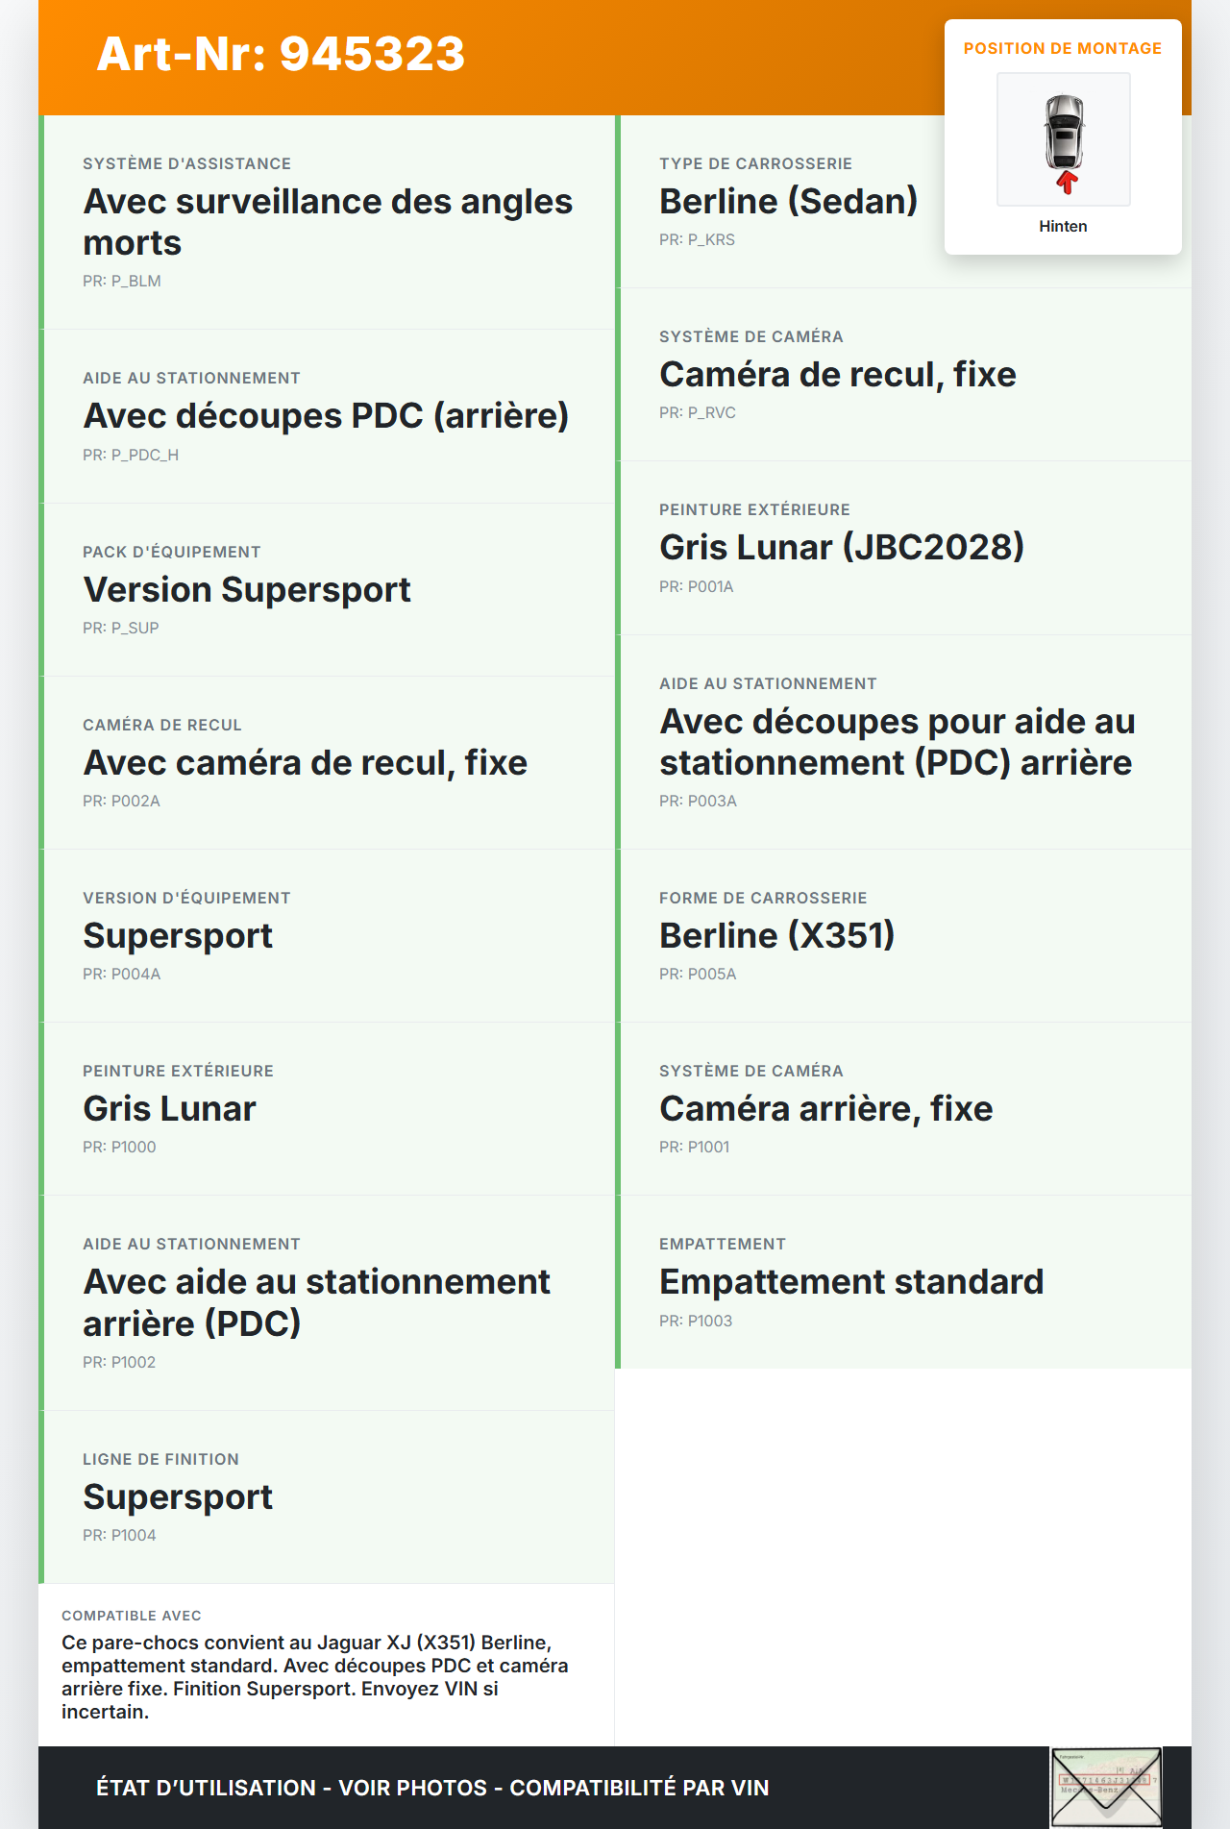Select the 'Caméra arrière, fixe' card
This screenshot has height=1829, width=1230.
click(x=825, y=1109)
